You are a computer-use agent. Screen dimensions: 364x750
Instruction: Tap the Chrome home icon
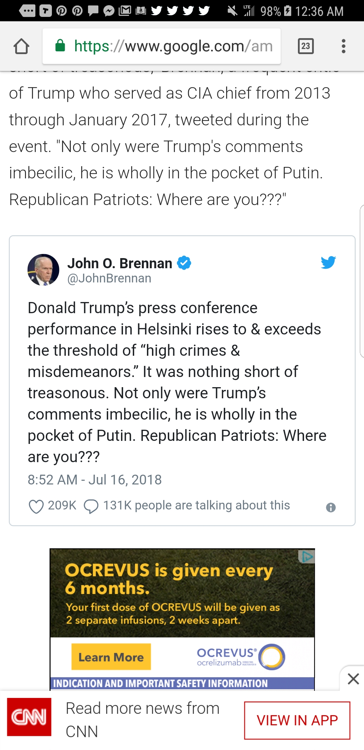tap(21, 46)
